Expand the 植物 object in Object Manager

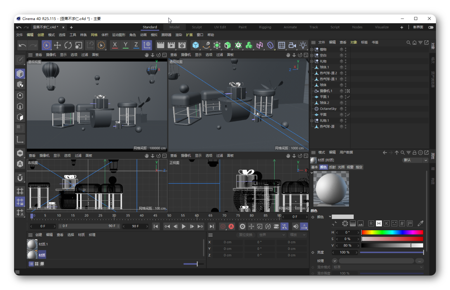[311, 49]
